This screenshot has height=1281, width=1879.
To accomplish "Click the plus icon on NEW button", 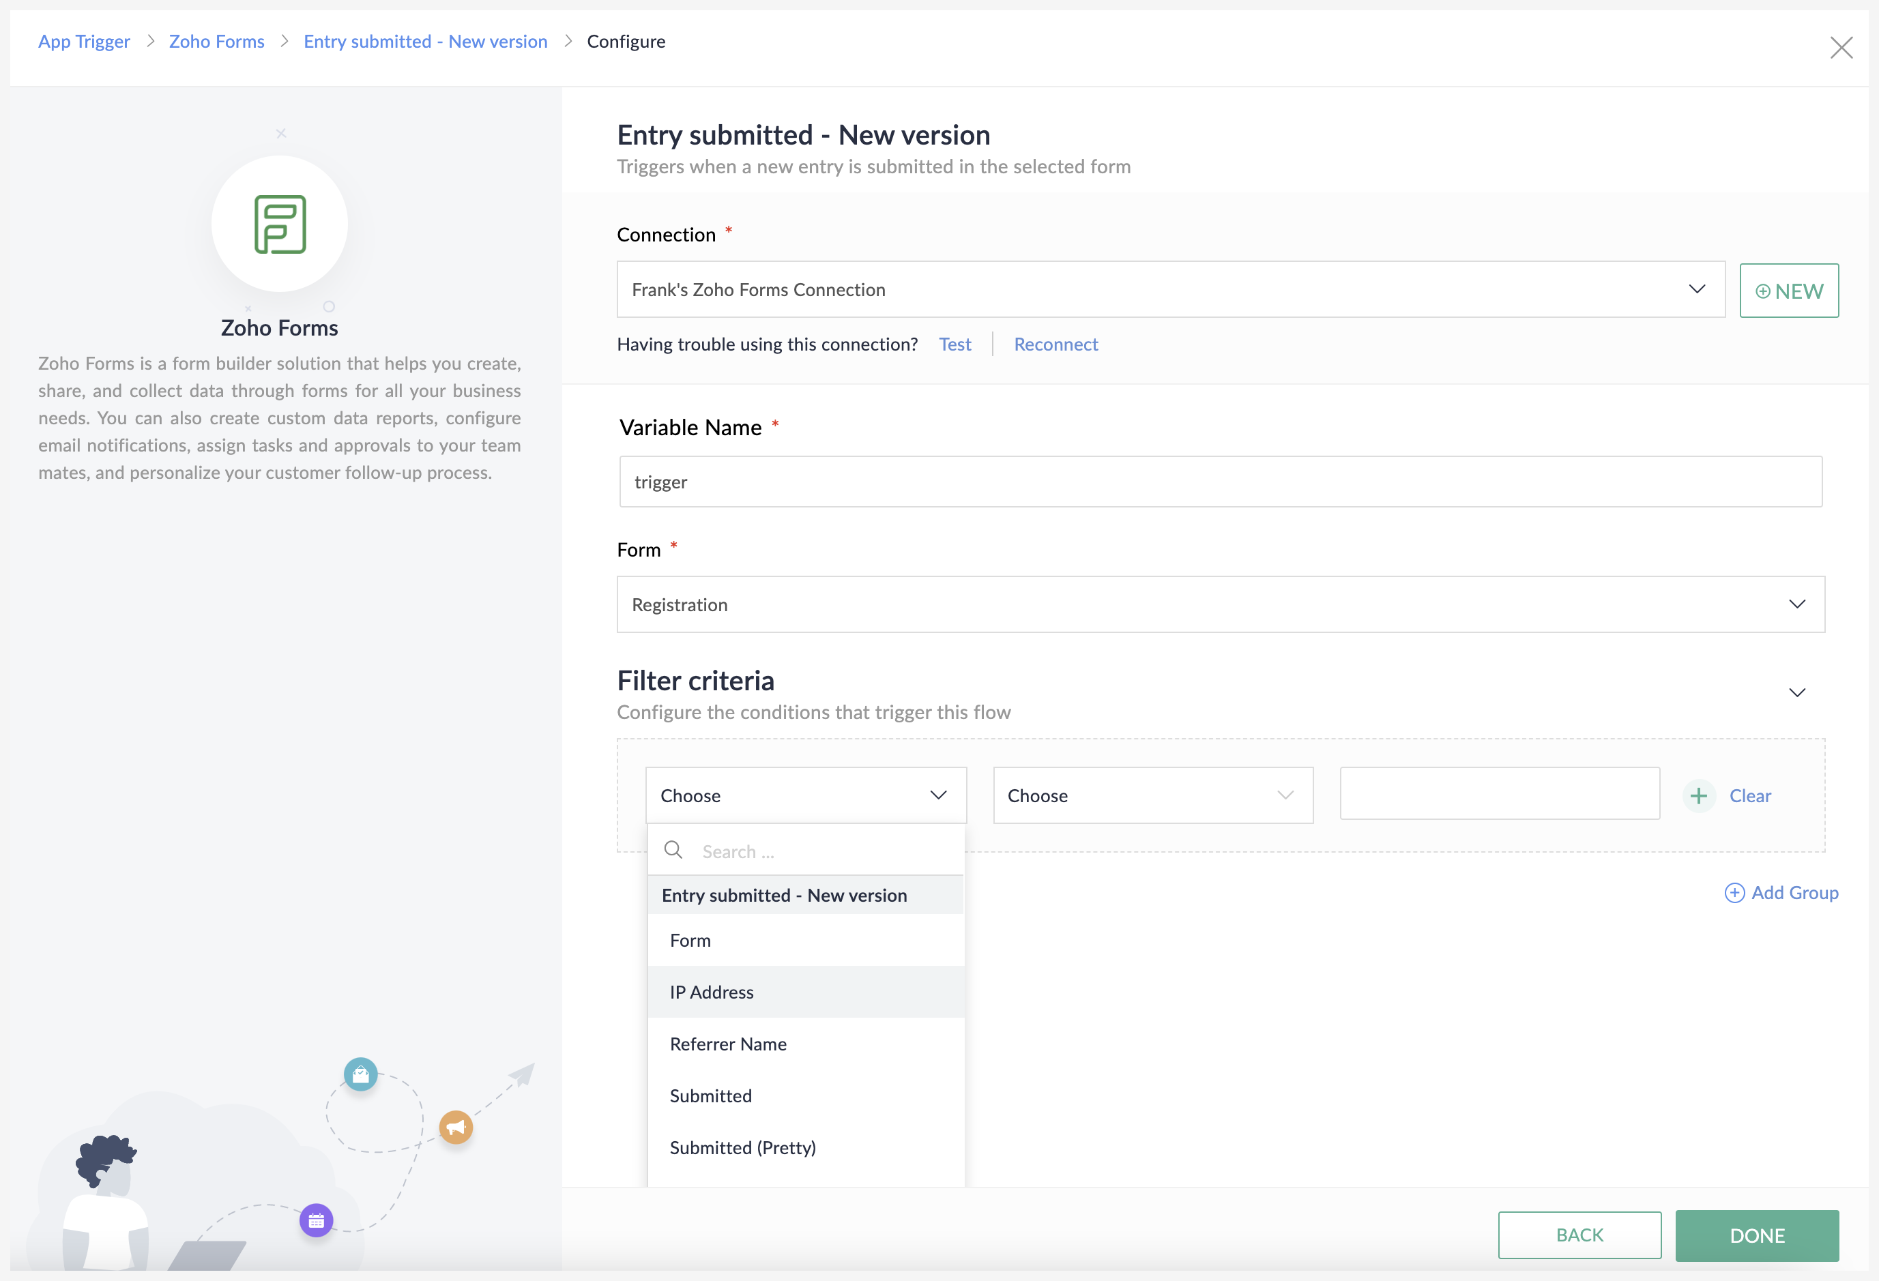I will tap(1762, 292).
